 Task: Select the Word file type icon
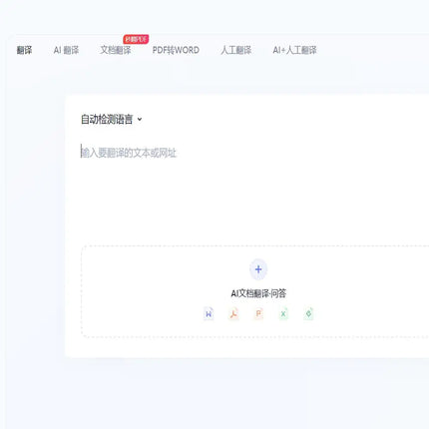(x=209, y=313)
